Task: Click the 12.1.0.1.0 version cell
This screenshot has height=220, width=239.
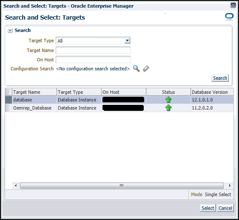Action: pos(212,100)
